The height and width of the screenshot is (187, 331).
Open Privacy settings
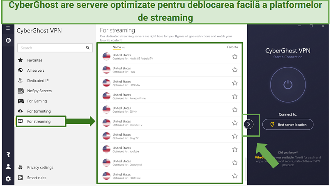(40, 168)
